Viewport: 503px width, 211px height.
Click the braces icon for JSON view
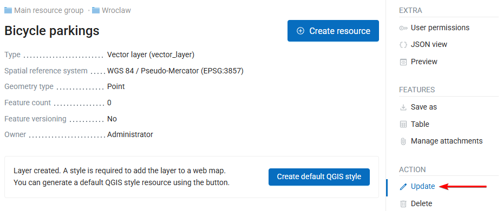403,45
